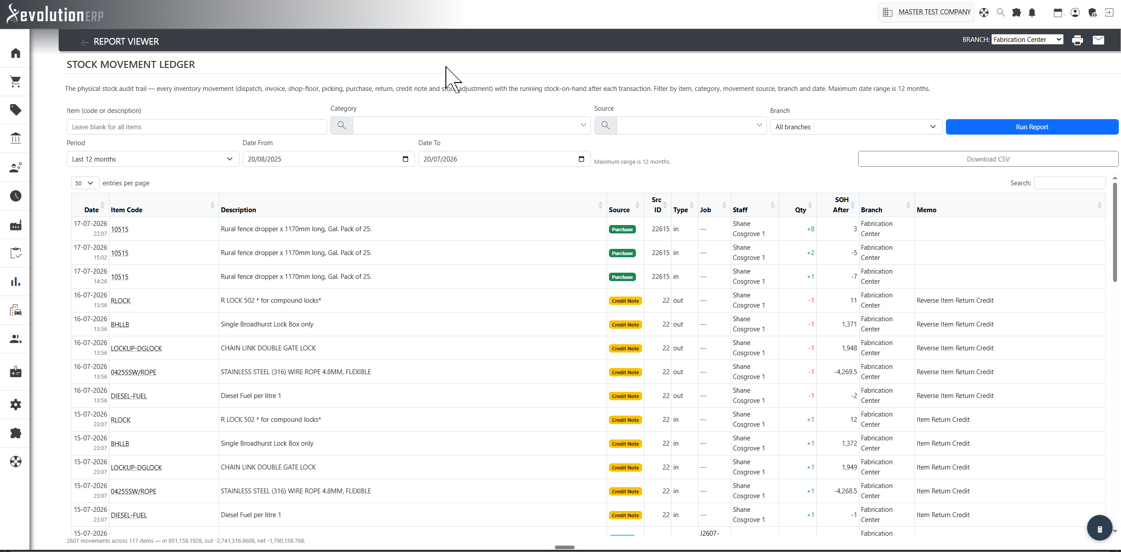Open the clipboard checklist sidebar icon
The height and width of the screenshot is (552, 1121).
(15, 253)
